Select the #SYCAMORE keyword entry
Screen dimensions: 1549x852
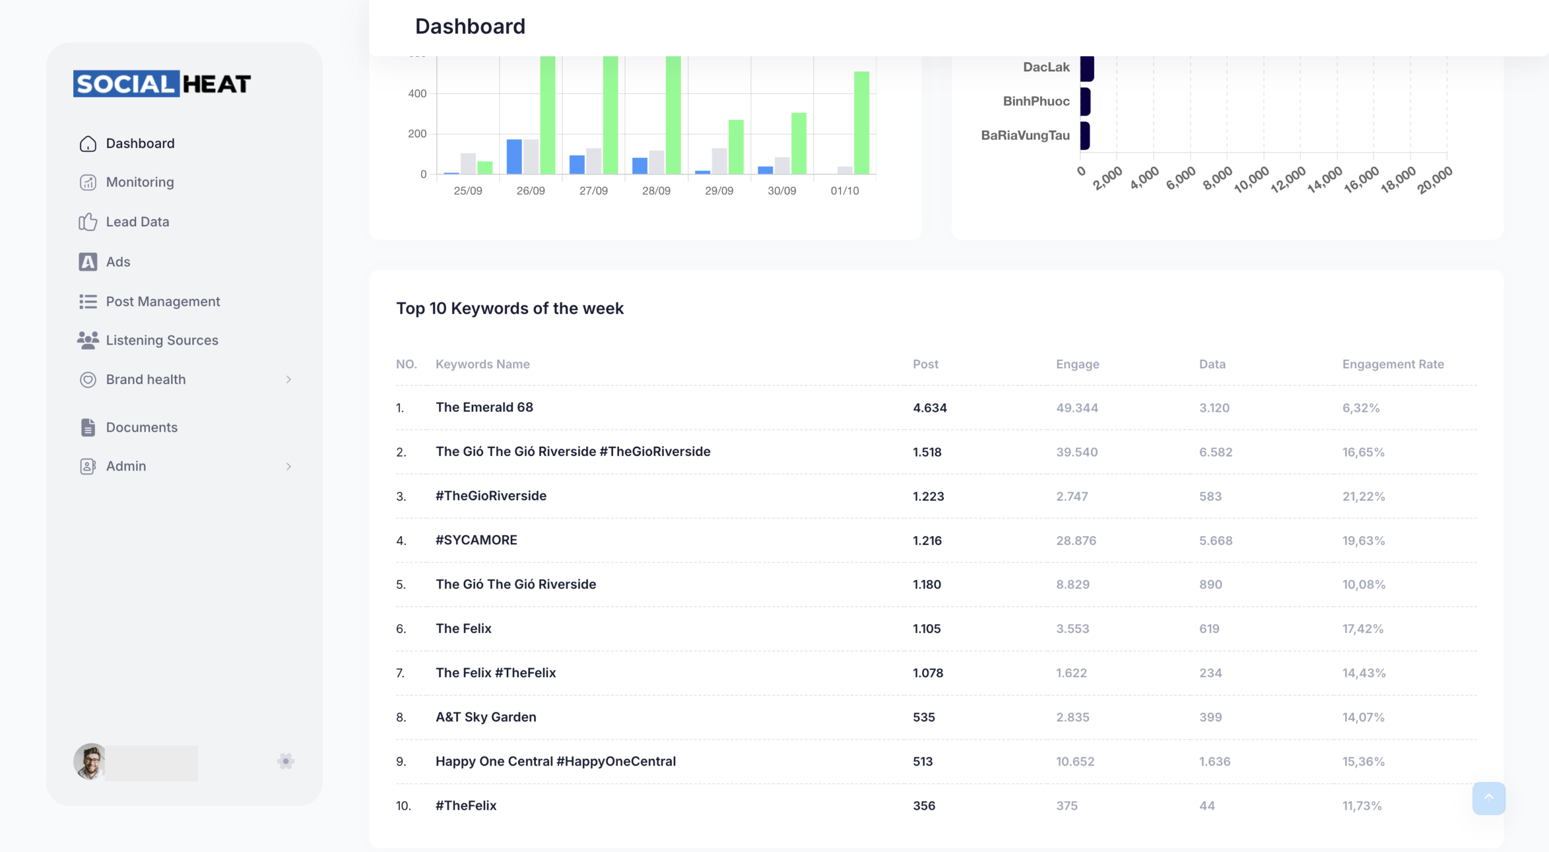pyautogui.click(x=476, y=540)
